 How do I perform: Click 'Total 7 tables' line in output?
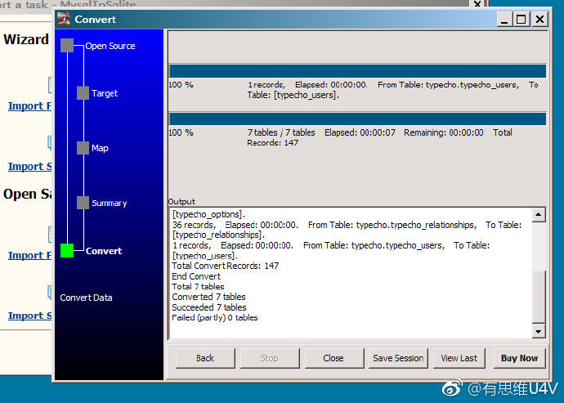(198, 286)
